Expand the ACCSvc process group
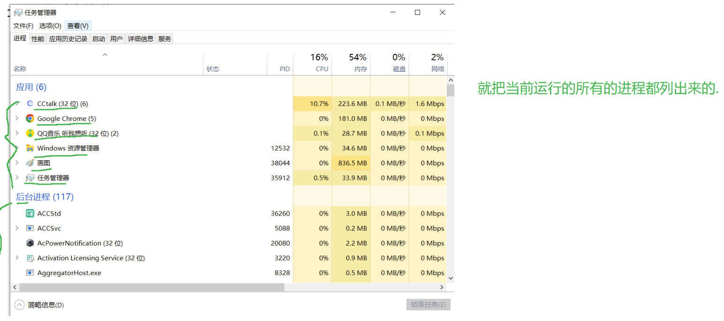 (x=17, y=228)
